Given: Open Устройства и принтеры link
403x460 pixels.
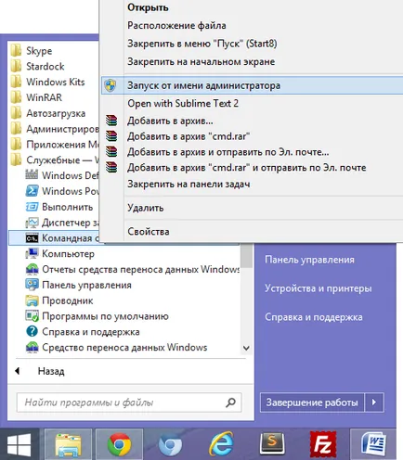Looking at the screenshot, I should coord(318,288).
